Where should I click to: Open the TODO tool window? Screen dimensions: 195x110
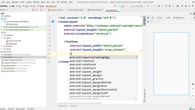click(31, 109)
